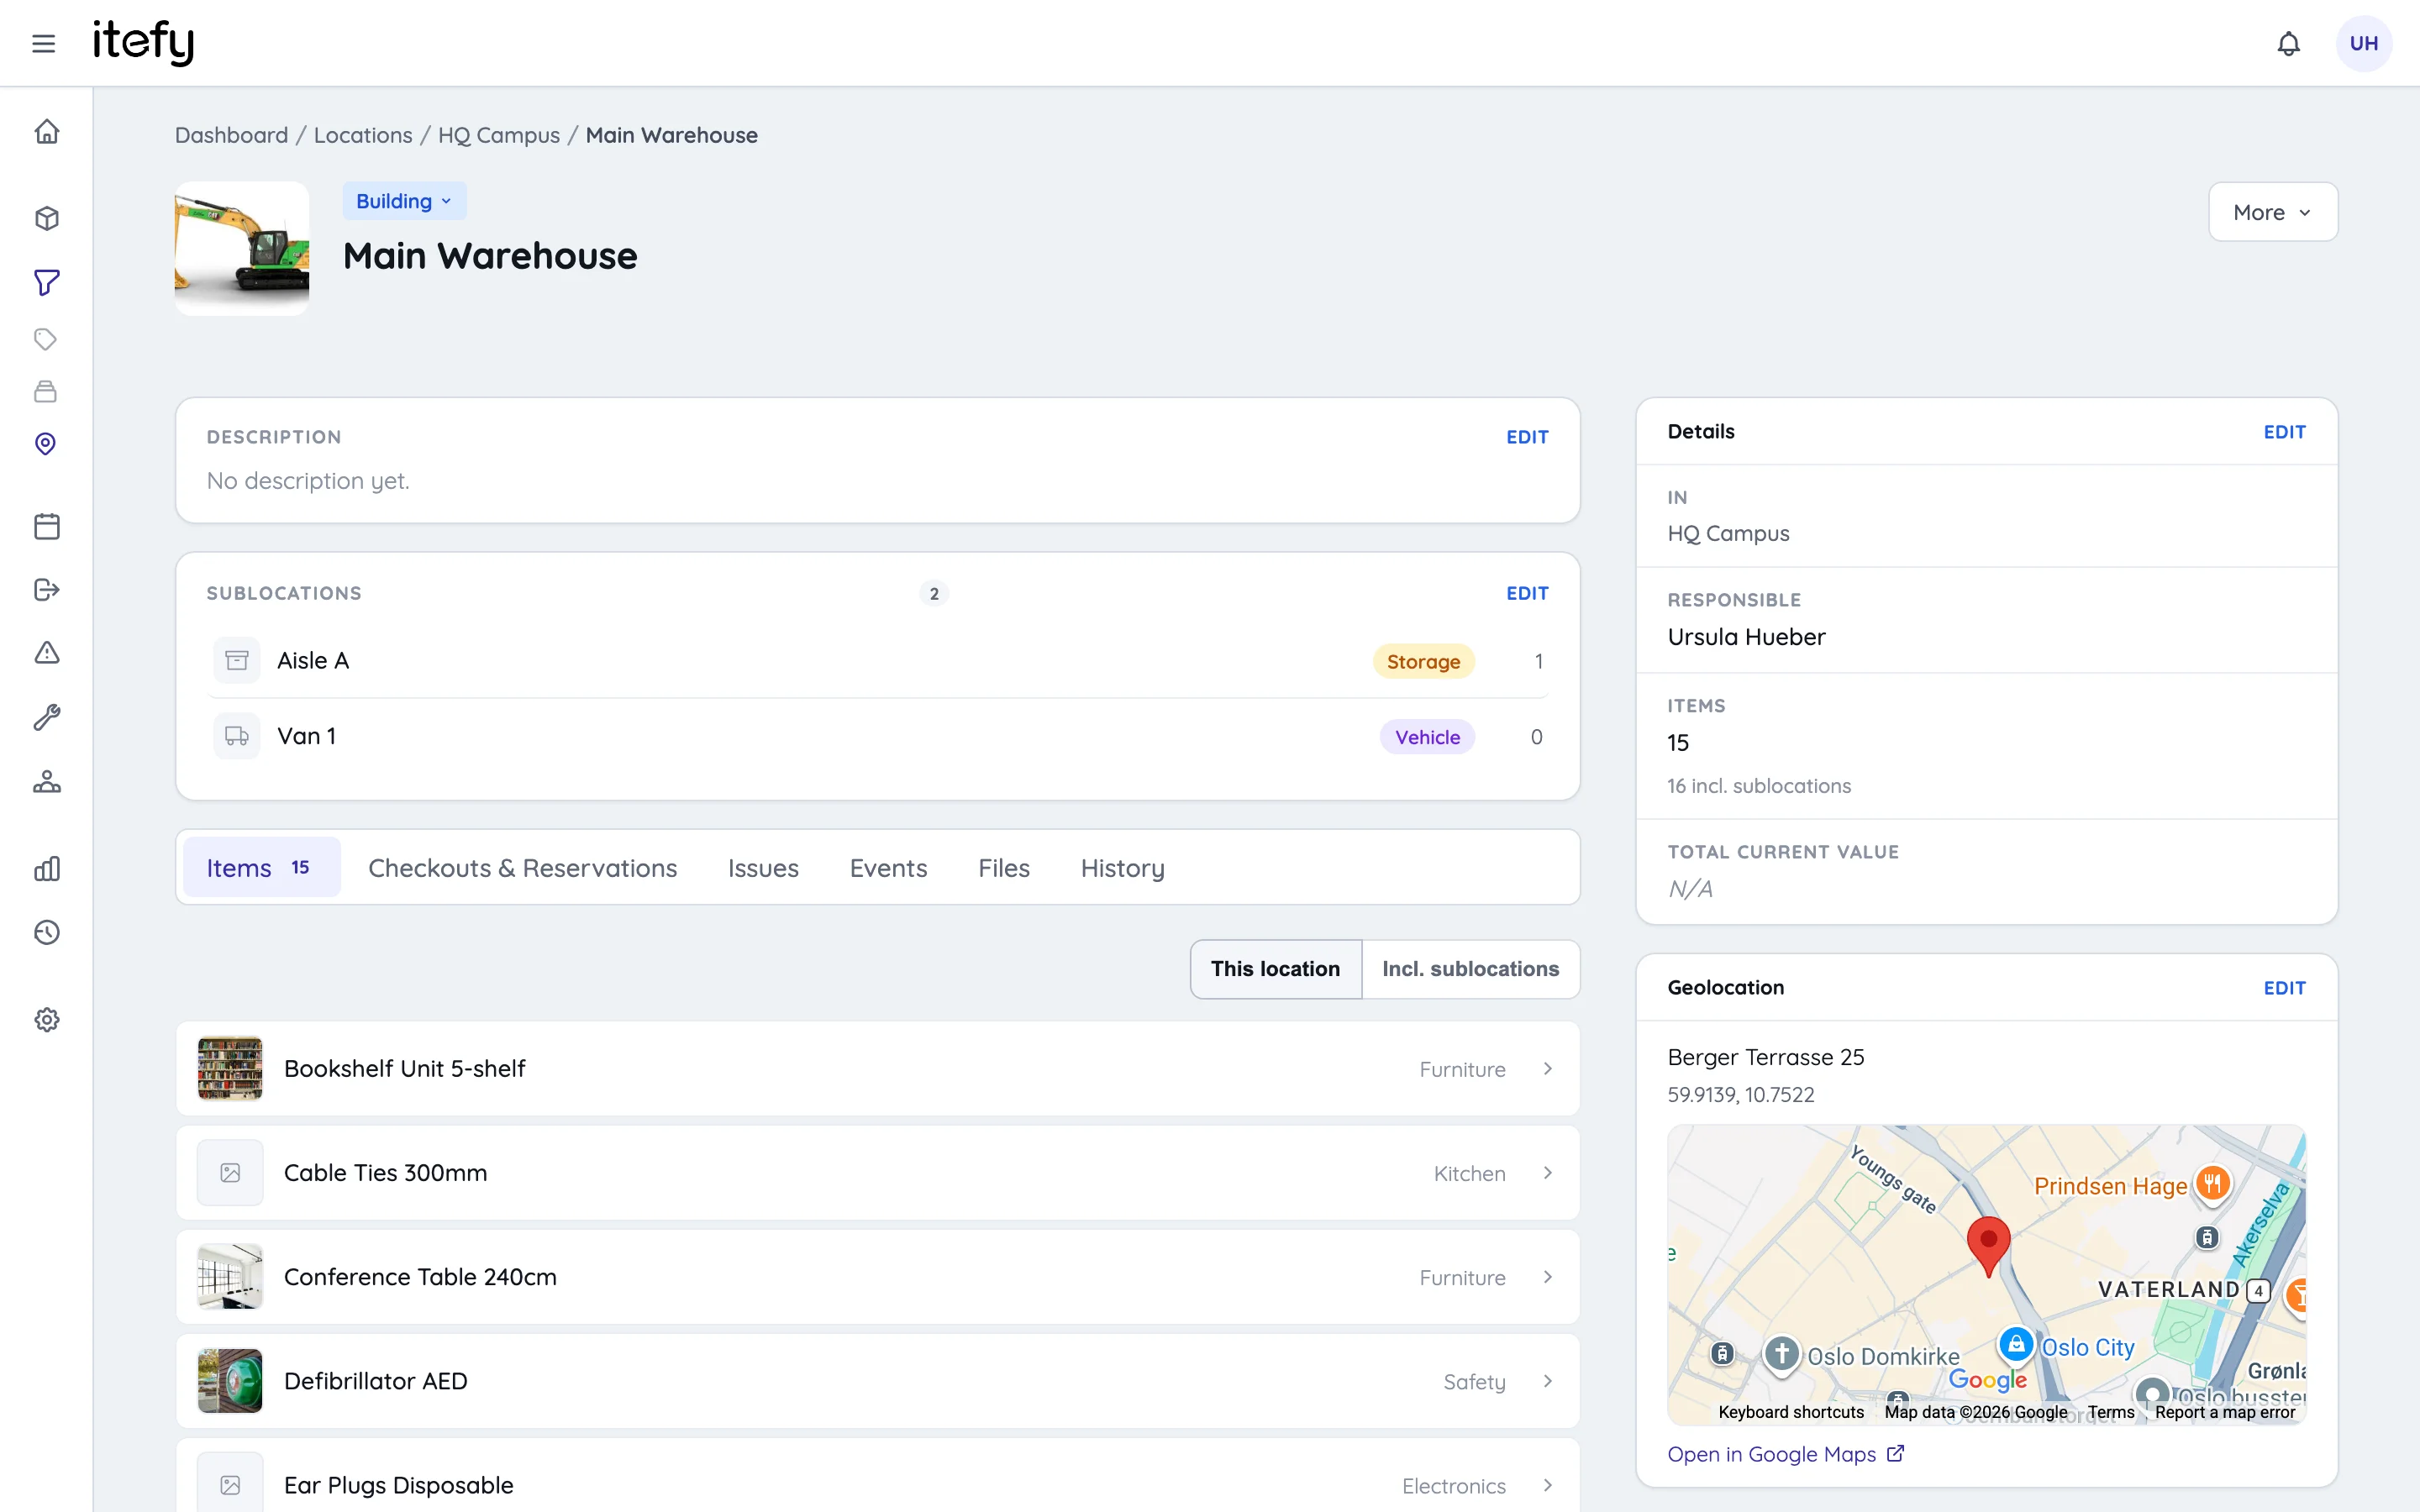The height and width of the screenshot is (1512, 2420).
Task: Click the itefy logo
Action: (x=143, y=43)
